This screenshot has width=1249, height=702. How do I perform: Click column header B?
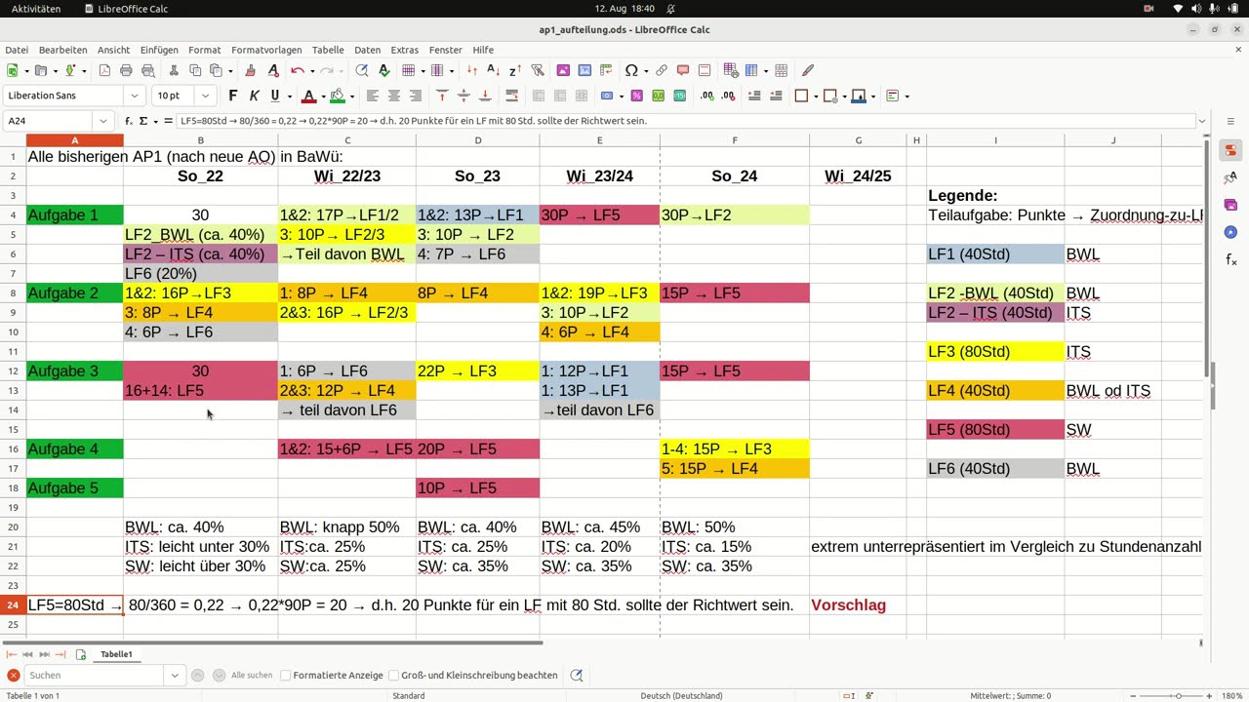201,140
